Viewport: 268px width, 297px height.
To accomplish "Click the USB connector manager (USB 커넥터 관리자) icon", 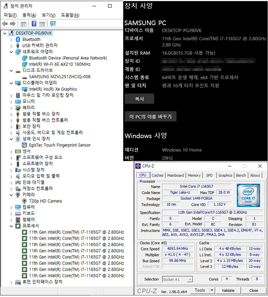I will [x=18, y=46].
